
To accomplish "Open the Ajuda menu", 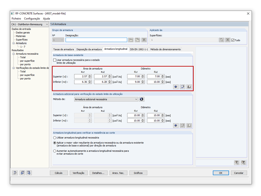I will [x=46, y=19].
